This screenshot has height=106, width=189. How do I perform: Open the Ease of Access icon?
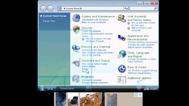click(122, 69)
